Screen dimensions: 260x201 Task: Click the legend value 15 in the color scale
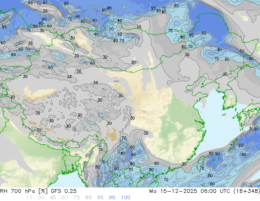click(x=30, y=198)
